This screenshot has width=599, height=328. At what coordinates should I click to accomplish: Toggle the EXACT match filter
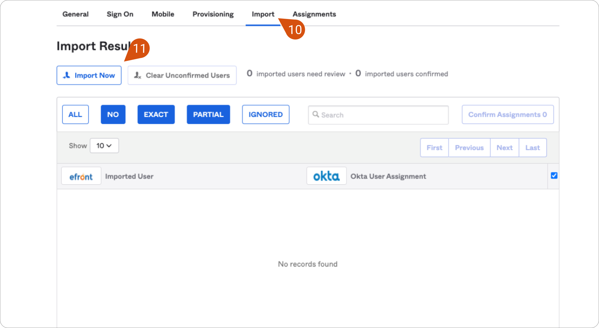(156, 114)
